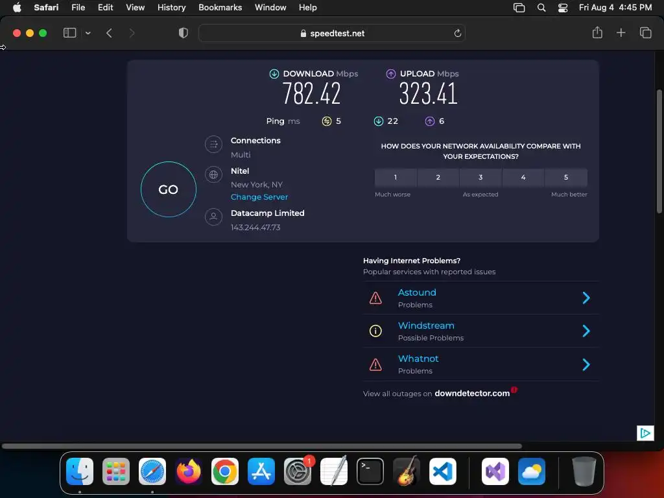Go back to the previous page
The image size is (664, 498).
(109, 33)
